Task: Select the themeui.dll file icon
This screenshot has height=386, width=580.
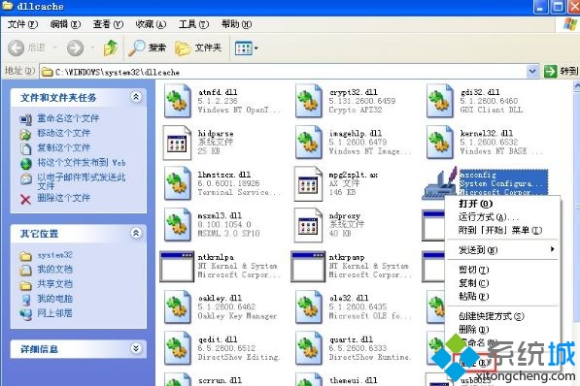Action: [309, 380]
